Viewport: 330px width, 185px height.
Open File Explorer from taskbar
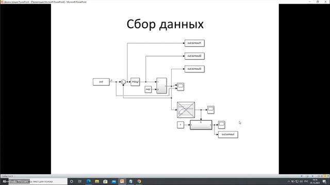(x=97, y=181)
